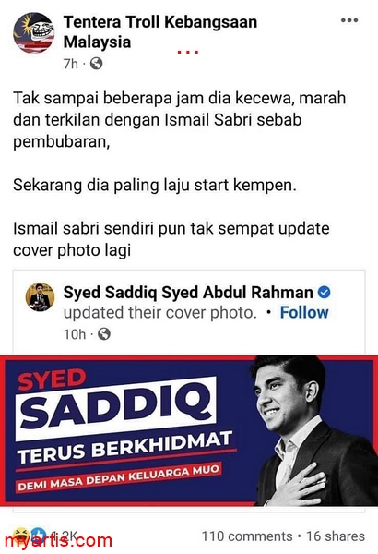Follow Syed Saddiq Syed Abdul Rahman
The width and height of the screenshot is (378, 554).
[304, 313]
